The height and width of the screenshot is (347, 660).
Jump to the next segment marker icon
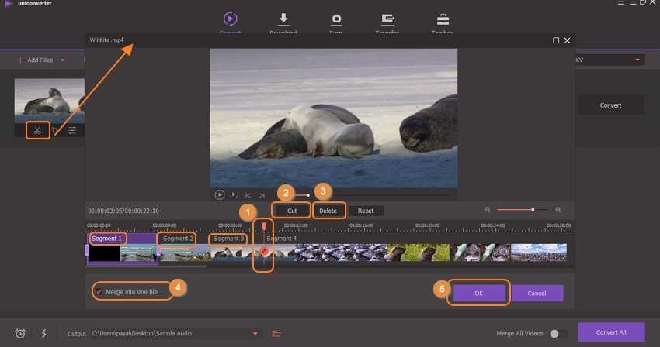262,195
